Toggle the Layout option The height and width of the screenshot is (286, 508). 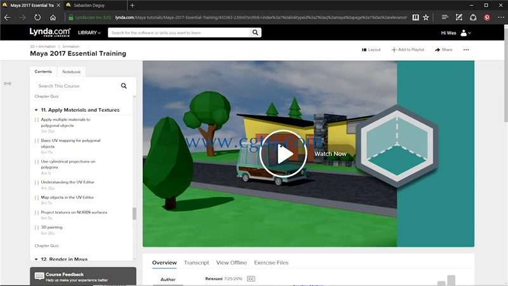tap(371, 50)
